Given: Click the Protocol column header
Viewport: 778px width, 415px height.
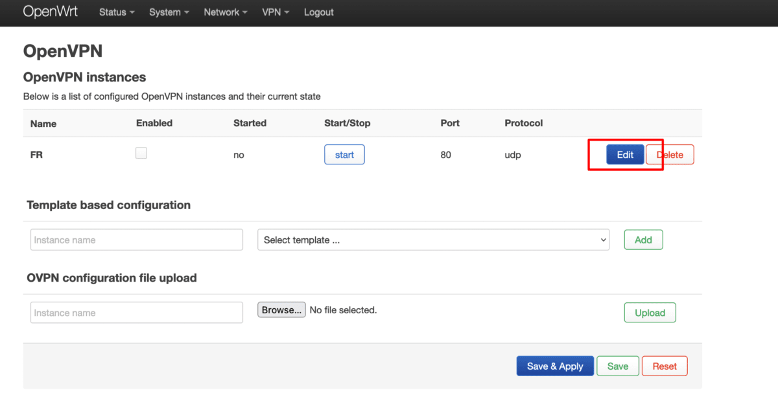Looking at the screenshot, I should (x=524, y=123).
